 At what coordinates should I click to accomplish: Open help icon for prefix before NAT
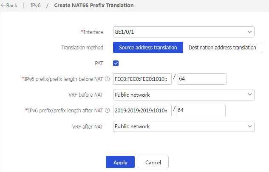(108, 79)
